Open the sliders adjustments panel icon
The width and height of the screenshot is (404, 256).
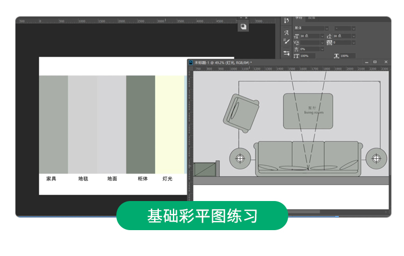(x=287, y=53)
